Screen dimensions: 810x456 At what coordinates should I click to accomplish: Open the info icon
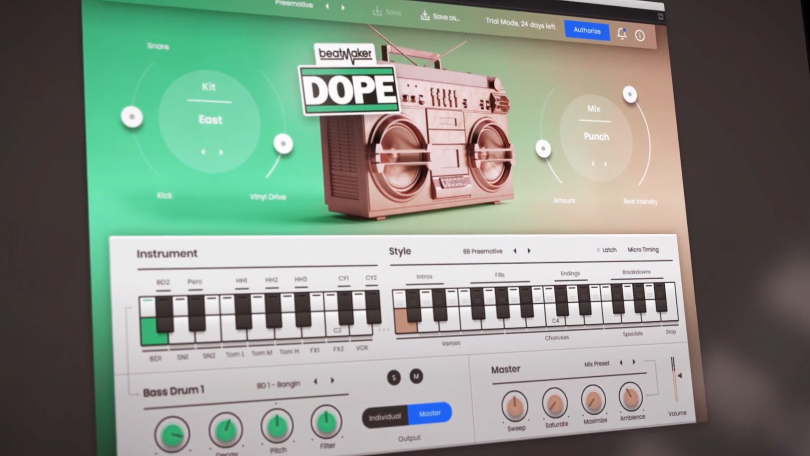[640, 35]
